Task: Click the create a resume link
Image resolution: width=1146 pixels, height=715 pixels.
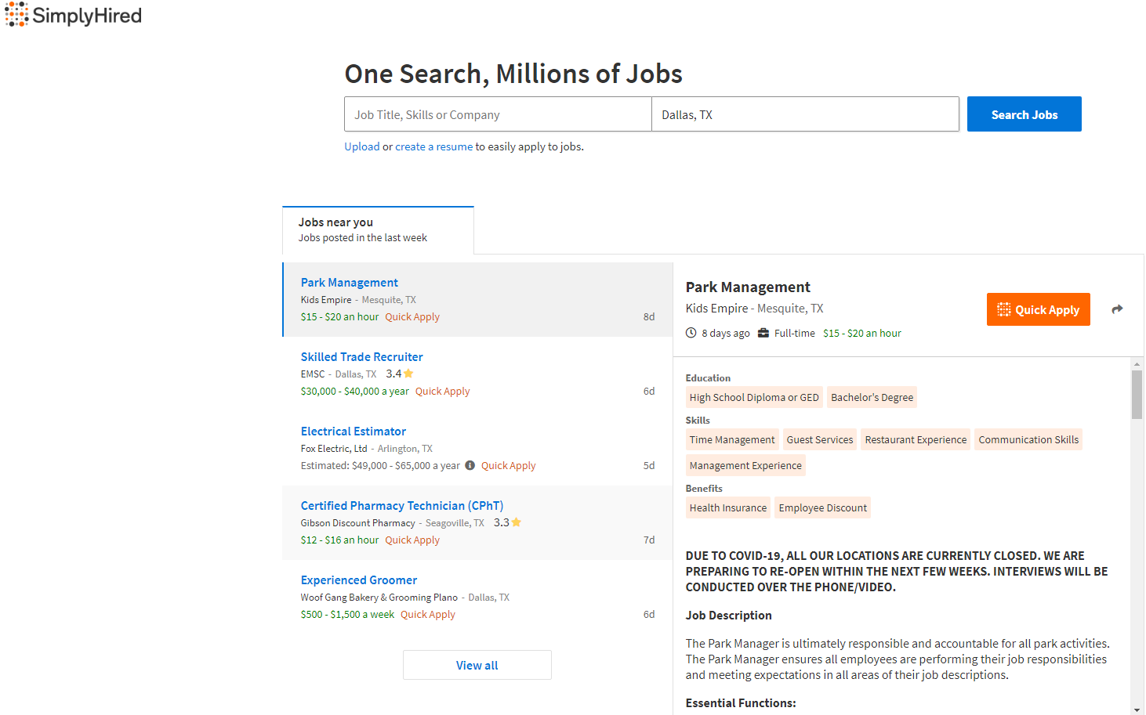Action: coord(434,146)
